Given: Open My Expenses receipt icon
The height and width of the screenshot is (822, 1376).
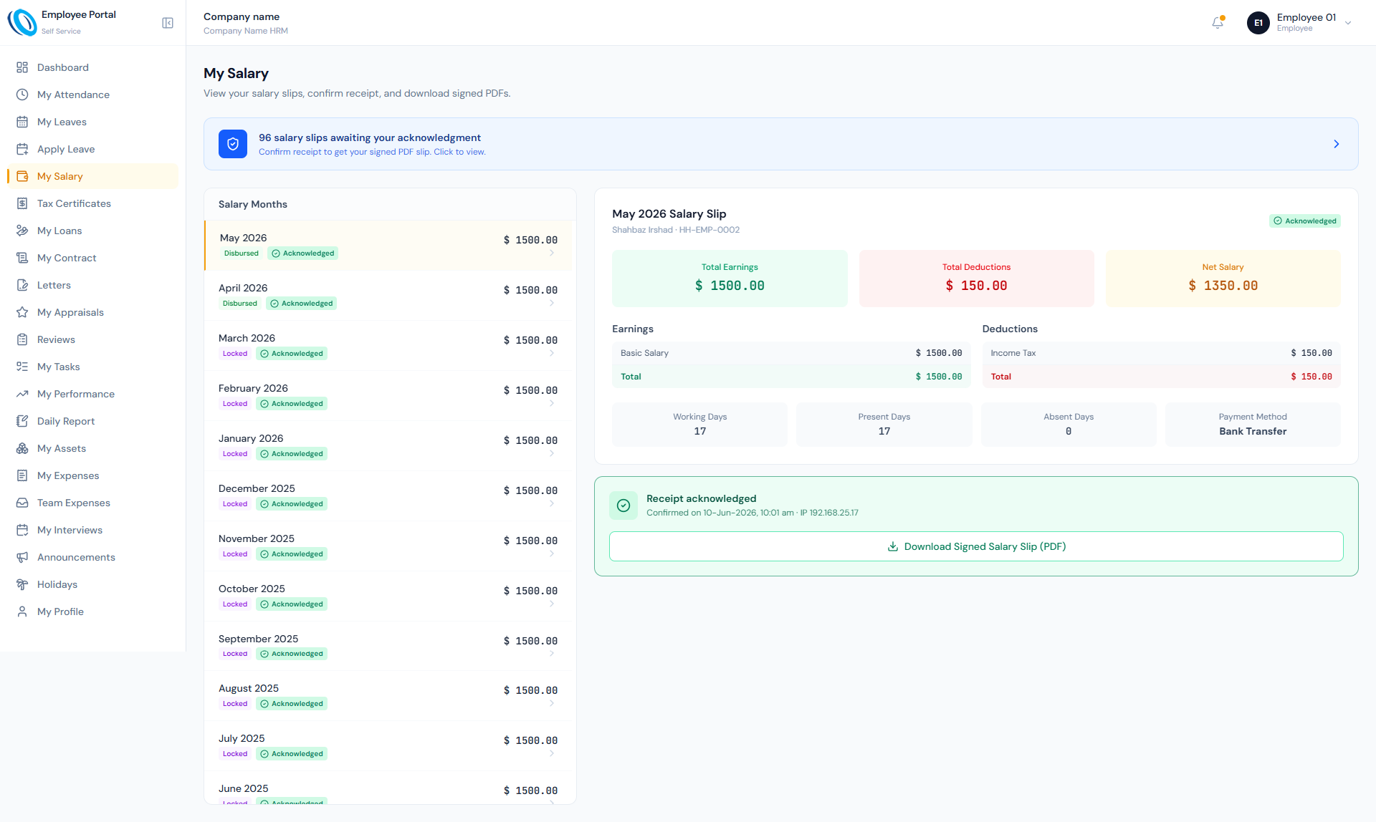Looking at the screenshot, I should click(x=22, y=475).
